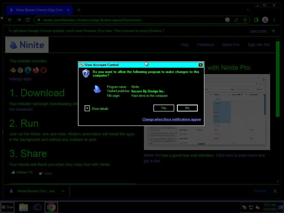
Task: Open 'Change when these notifications appear' link
Action: [x=171, y=119]
